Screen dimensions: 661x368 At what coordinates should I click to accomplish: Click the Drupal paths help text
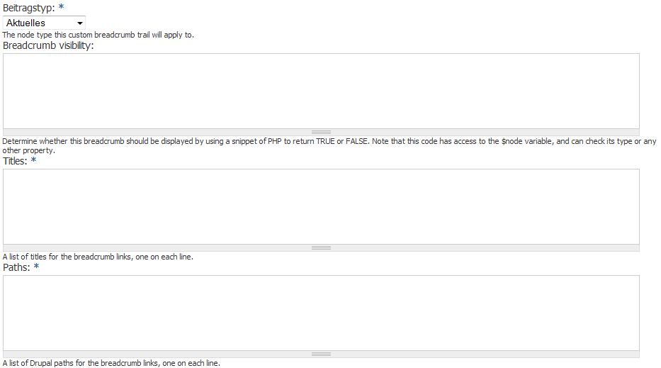coord(111,363)
